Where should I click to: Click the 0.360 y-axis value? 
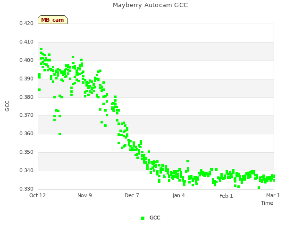point(26,133)
